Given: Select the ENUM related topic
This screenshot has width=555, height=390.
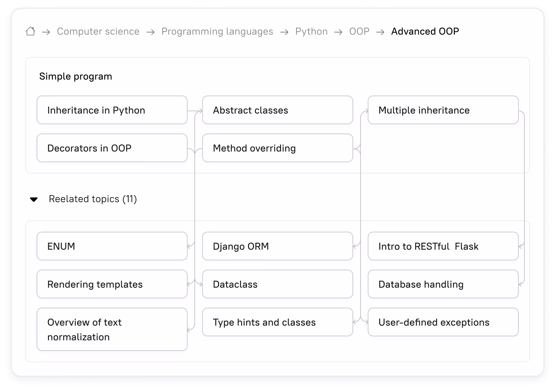Looking at the screenshot, I should tap(112, 246).
